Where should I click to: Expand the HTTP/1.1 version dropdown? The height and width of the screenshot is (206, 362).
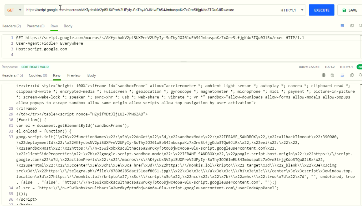coord(292,10)
